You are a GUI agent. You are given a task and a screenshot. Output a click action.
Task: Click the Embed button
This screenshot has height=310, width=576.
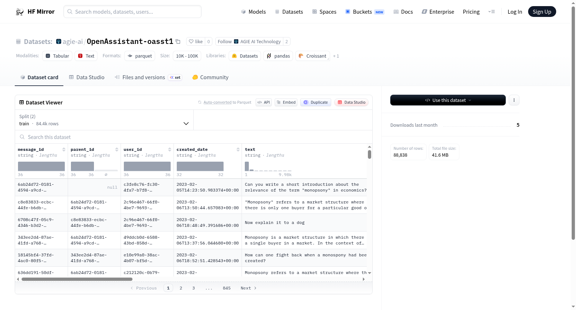coord(286,102)
